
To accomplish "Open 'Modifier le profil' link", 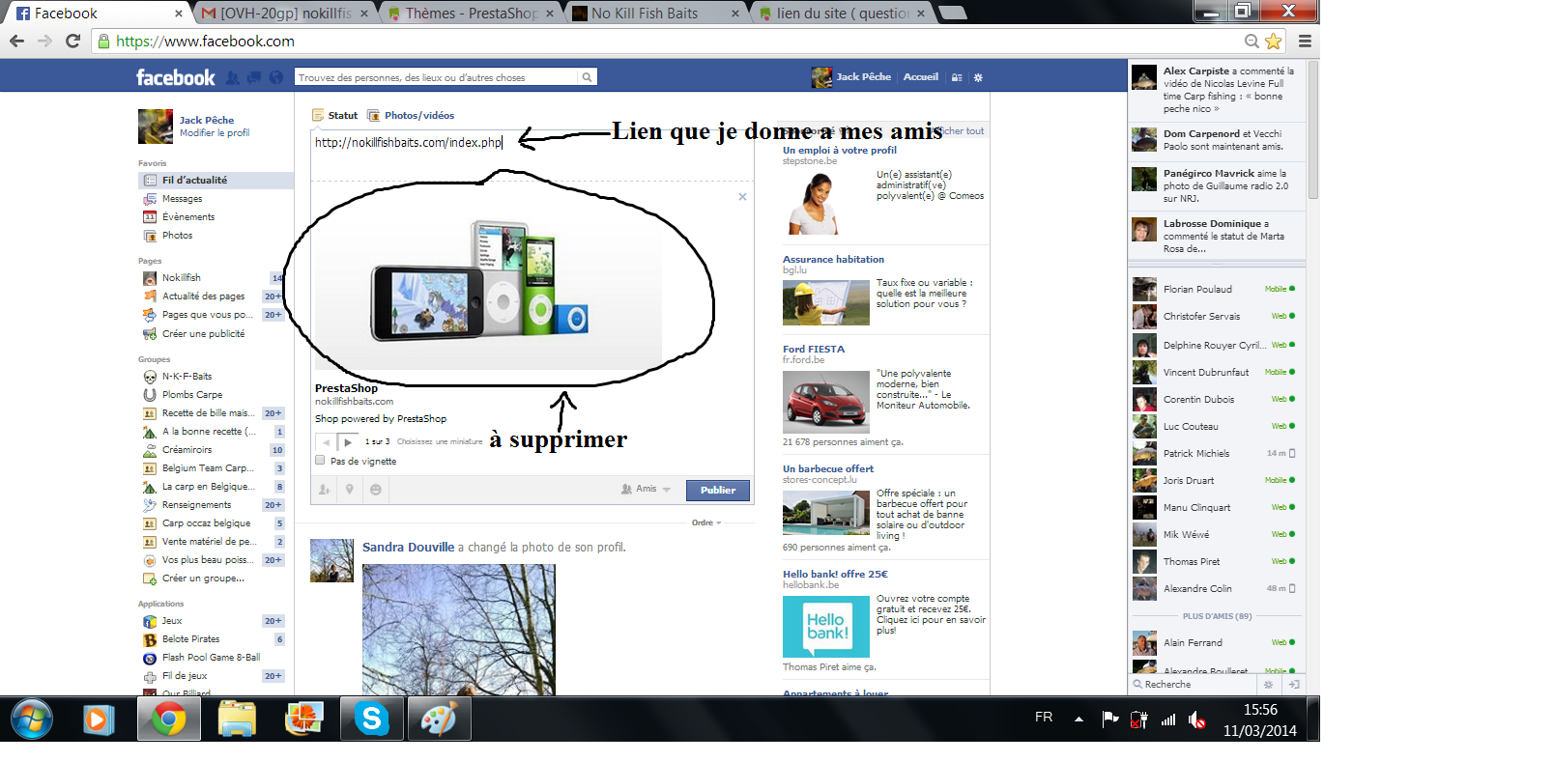I will click(215, 133).
